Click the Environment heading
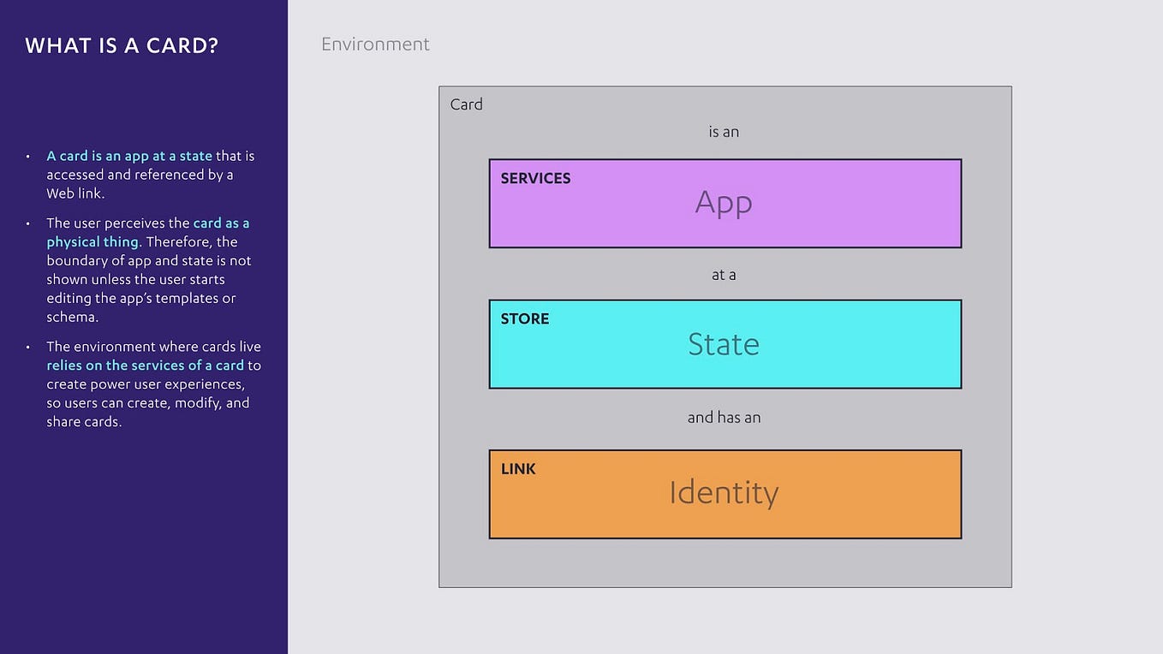Image resolution: width=1163 pixels, height=654 pixels. tap(375, 44)
